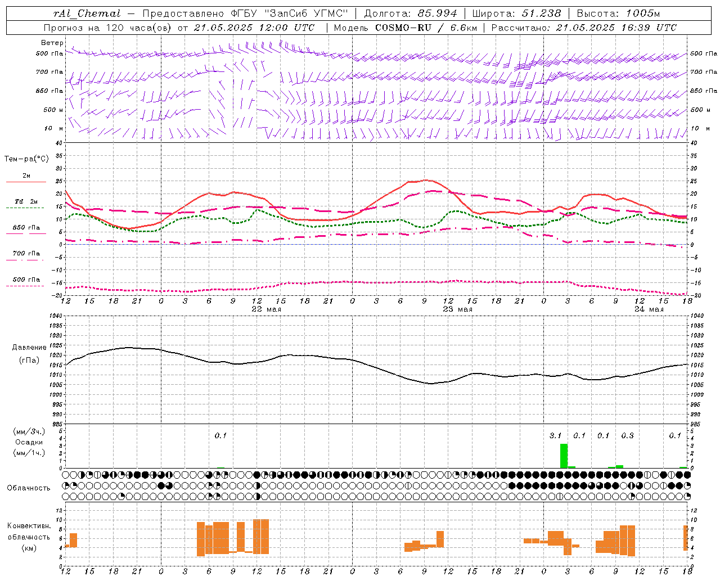Click the pink dotted line sample under 500 гПа legend
The image size is (720, 576).
[26, 286]
